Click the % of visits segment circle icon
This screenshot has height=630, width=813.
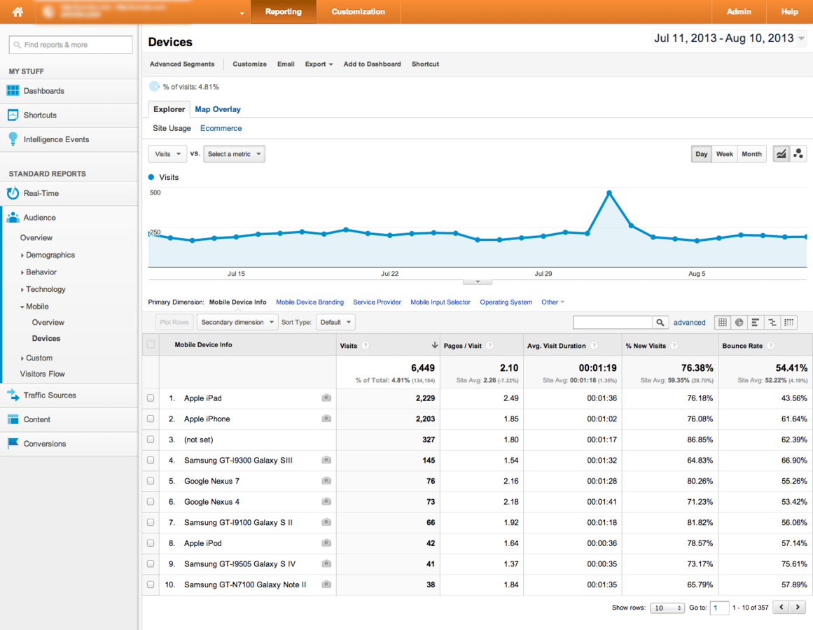155,87
